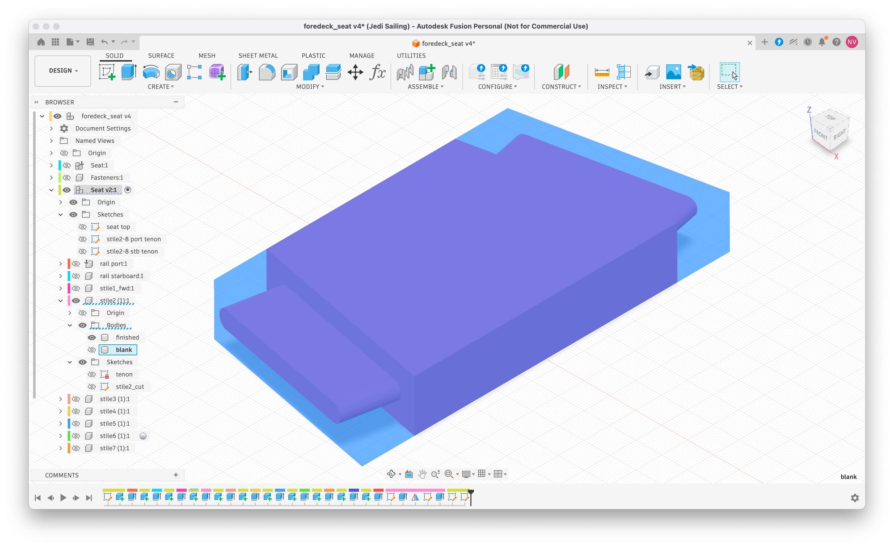Jump to timeline beginning
894x547 pixels.
pyautogui.click(x=38, y=498)
